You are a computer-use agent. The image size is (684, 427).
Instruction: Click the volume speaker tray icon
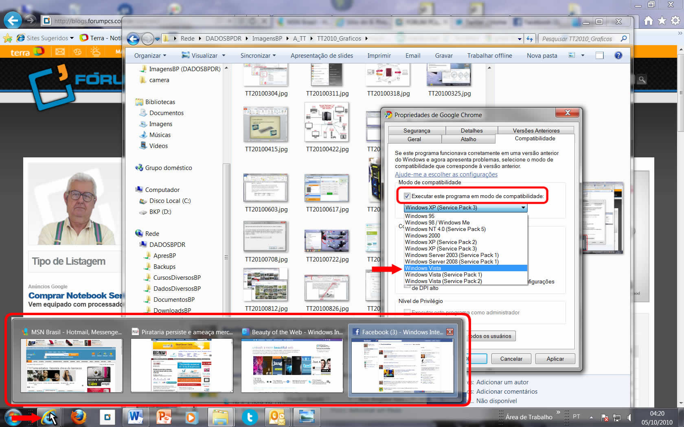pyautogui.click(x=629, y=417)
